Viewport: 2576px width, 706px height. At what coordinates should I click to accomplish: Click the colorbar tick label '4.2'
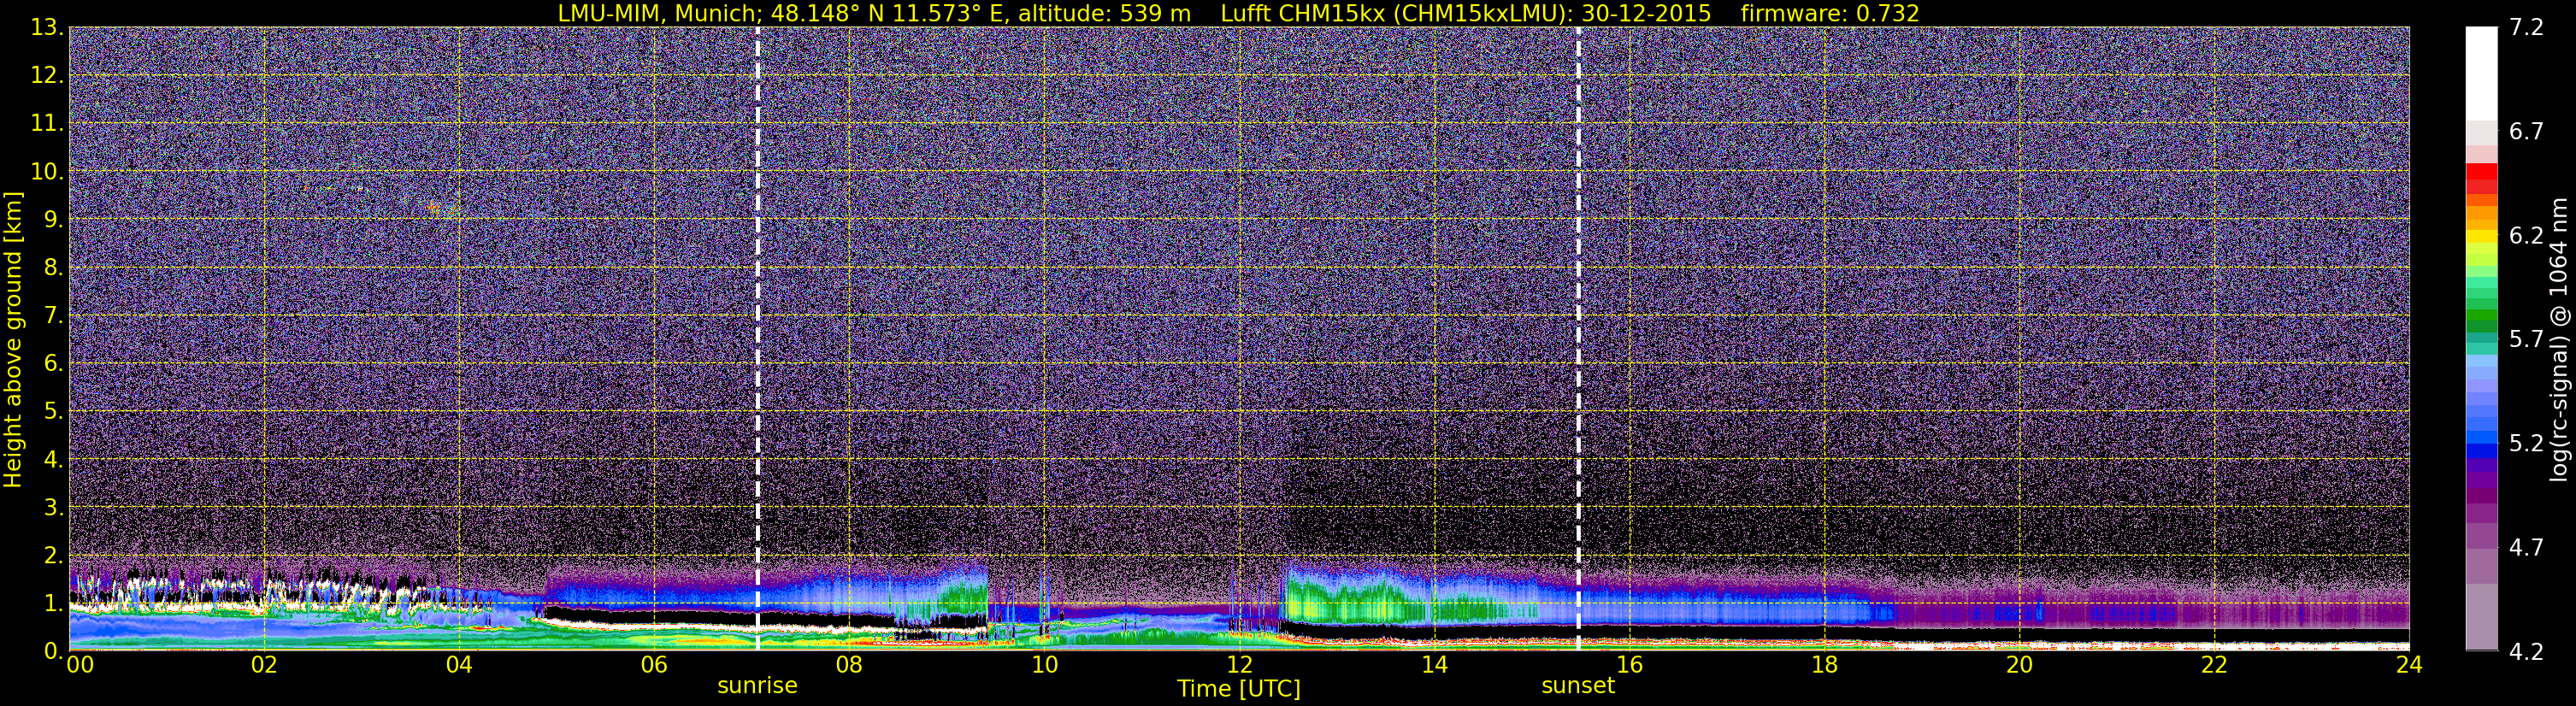coord(2526,652)
